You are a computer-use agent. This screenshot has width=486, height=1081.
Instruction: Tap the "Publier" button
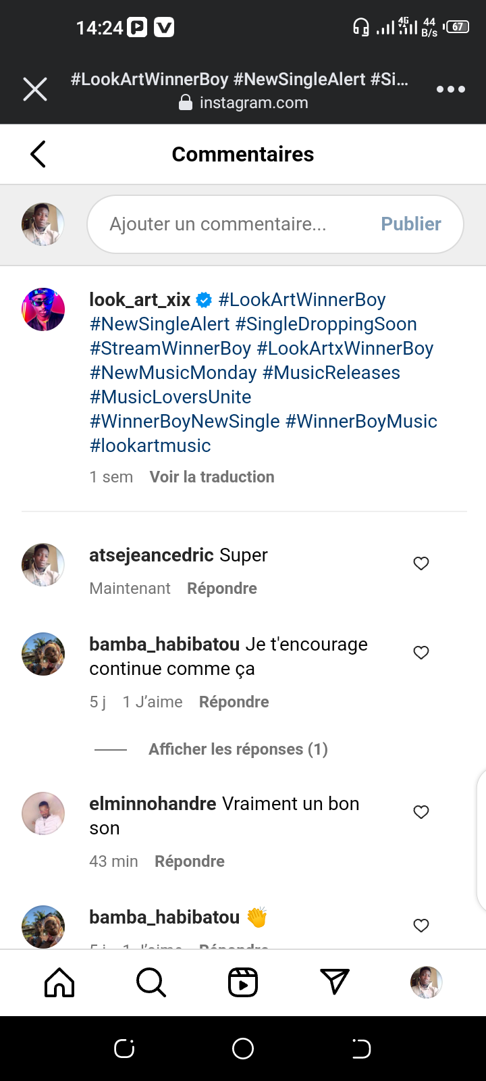(x=411, y=224)
